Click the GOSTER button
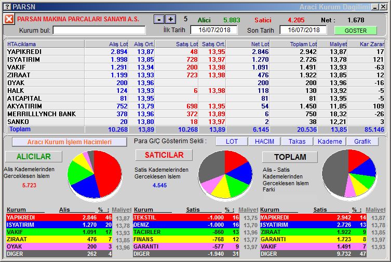The width and height of the screenshot is (391, 262). 355,31
